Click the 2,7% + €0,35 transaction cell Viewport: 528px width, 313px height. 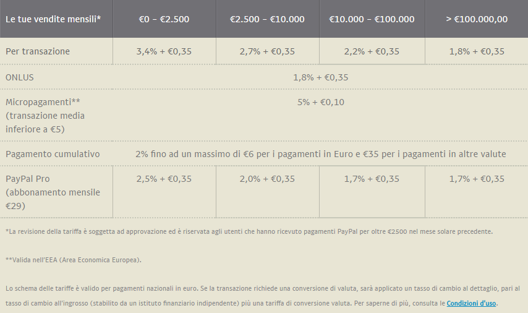click(x=267, y=51)
